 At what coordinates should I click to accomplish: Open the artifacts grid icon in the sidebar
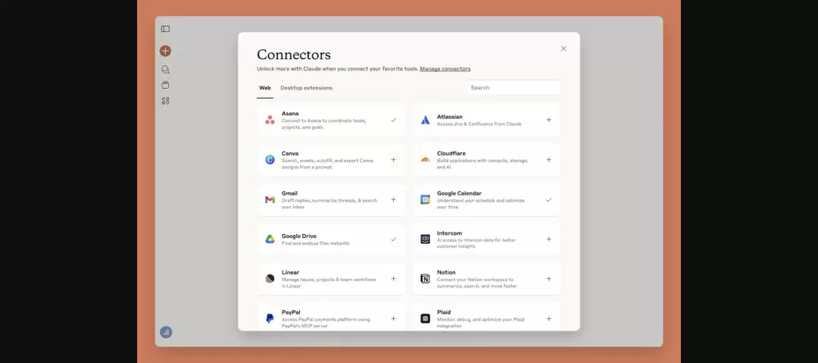tap(165, 101)
